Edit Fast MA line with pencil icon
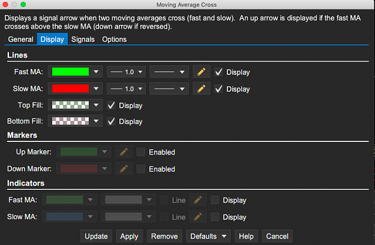Image resolution: width=375 pixels, height=245 pixels. [x=202, y=72]
